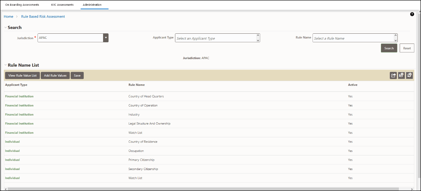The height and width of the screenshot is (191, 421).
Task: Switch to On Boarding Assessments tab
Action: 22,5
